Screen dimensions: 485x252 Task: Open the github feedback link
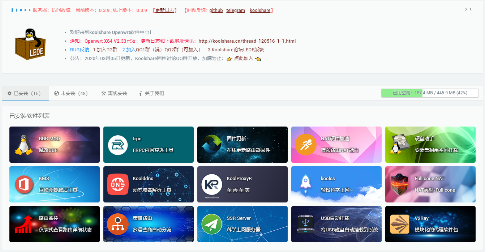(x=216, y=10)
